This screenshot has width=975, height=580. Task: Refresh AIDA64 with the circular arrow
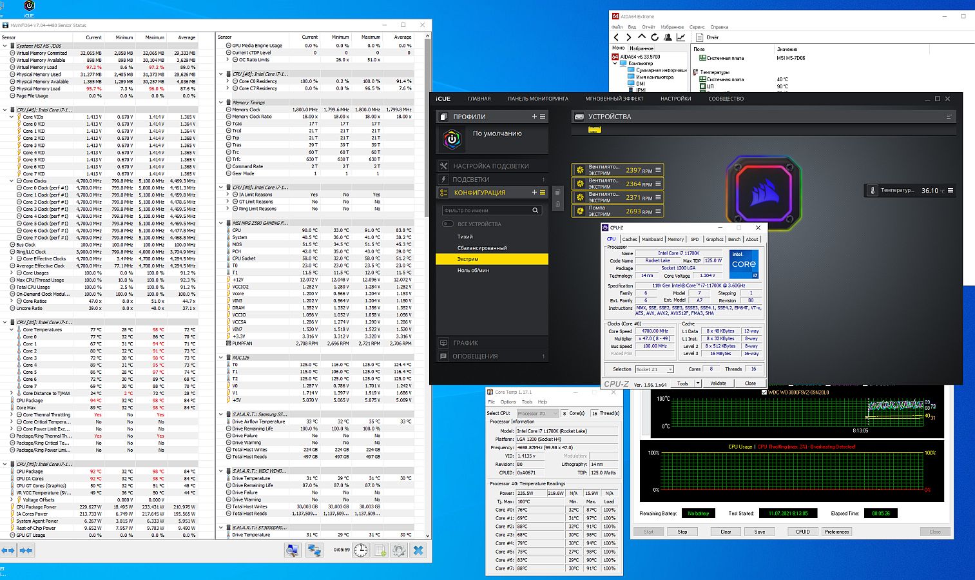click(x=654, y=37)
